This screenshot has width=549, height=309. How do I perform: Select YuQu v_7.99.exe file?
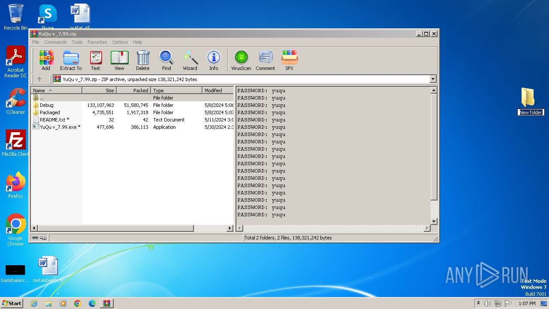tap(133, 127)
